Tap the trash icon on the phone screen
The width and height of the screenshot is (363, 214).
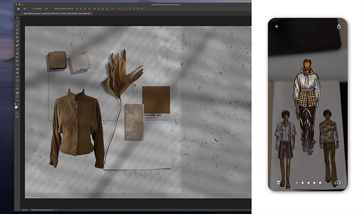(278, 183)
